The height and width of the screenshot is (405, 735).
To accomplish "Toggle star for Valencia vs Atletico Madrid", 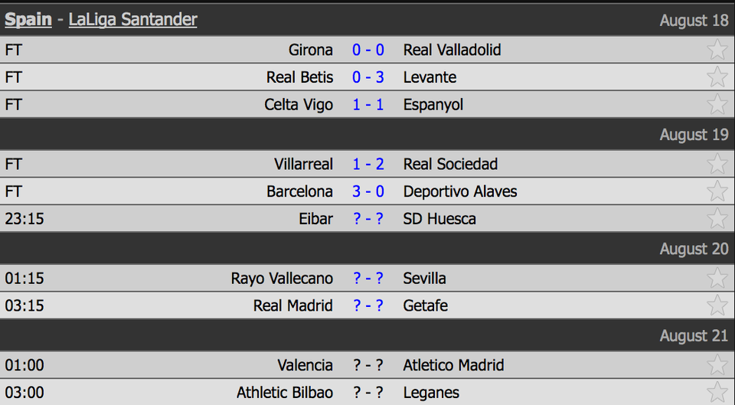I will 717,365.
